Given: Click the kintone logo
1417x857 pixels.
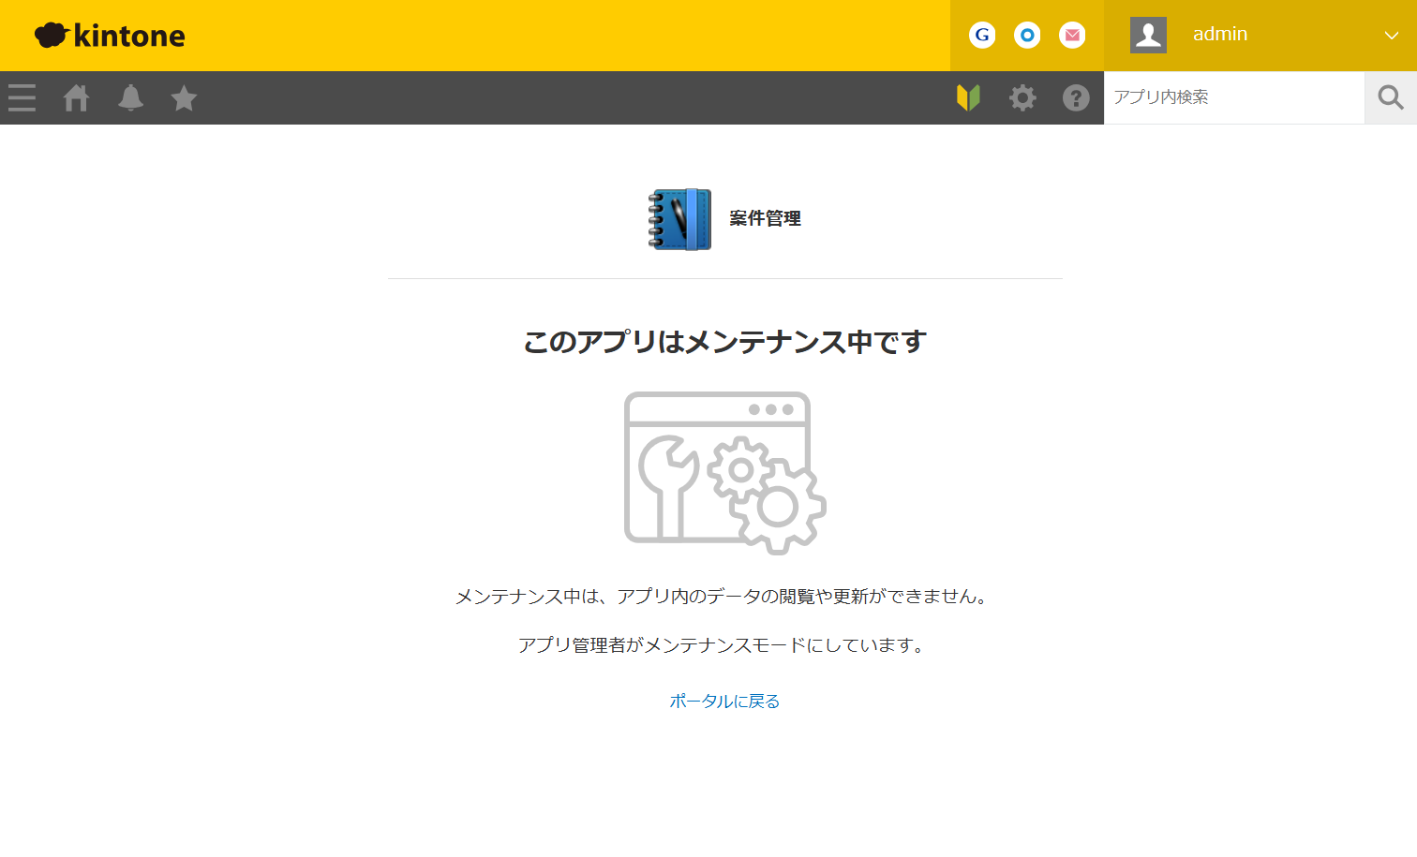Looking at the screenshot, I should (109, 35).
